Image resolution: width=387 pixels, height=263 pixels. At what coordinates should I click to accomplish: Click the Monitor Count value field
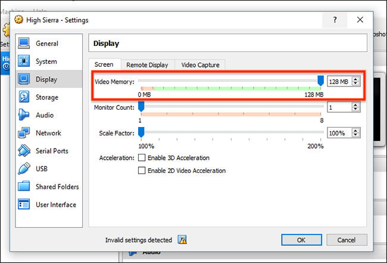point(340,107)
